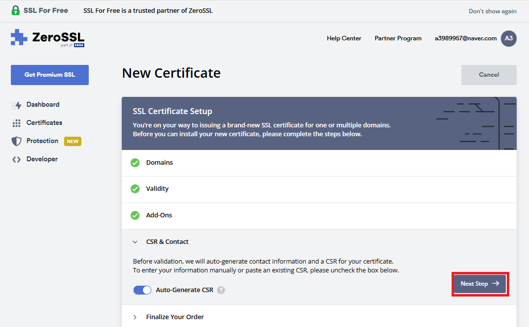Viewport: 529px width, 327px height.
Task: Click the Next Step button
Action: (x=480, y=284)
